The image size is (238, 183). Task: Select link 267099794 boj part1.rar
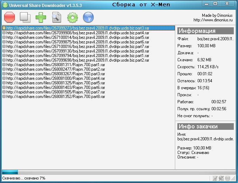[78, 56]
